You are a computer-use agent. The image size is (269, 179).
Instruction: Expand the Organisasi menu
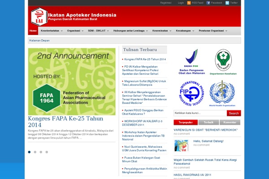(x=75, y=31)
